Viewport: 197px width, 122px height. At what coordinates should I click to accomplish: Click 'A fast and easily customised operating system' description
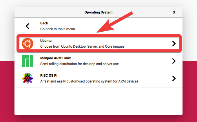coord(89,81)
